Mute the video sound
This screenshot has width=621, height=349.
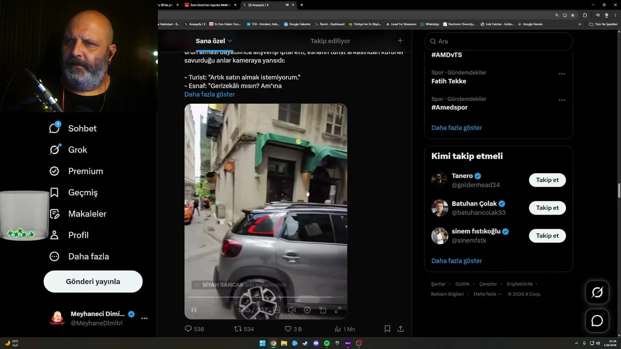pos(292,310)
